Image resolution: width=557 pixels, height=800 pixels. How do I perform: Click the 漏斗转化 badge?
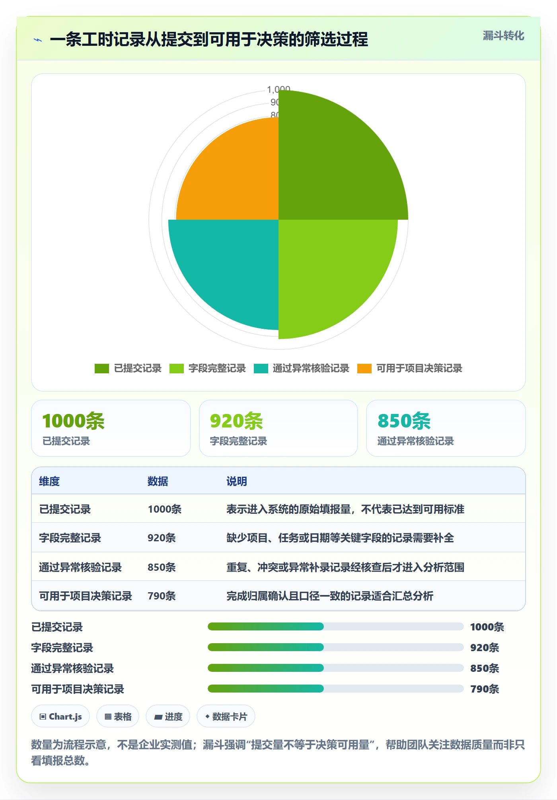click(x=503, y=36)
